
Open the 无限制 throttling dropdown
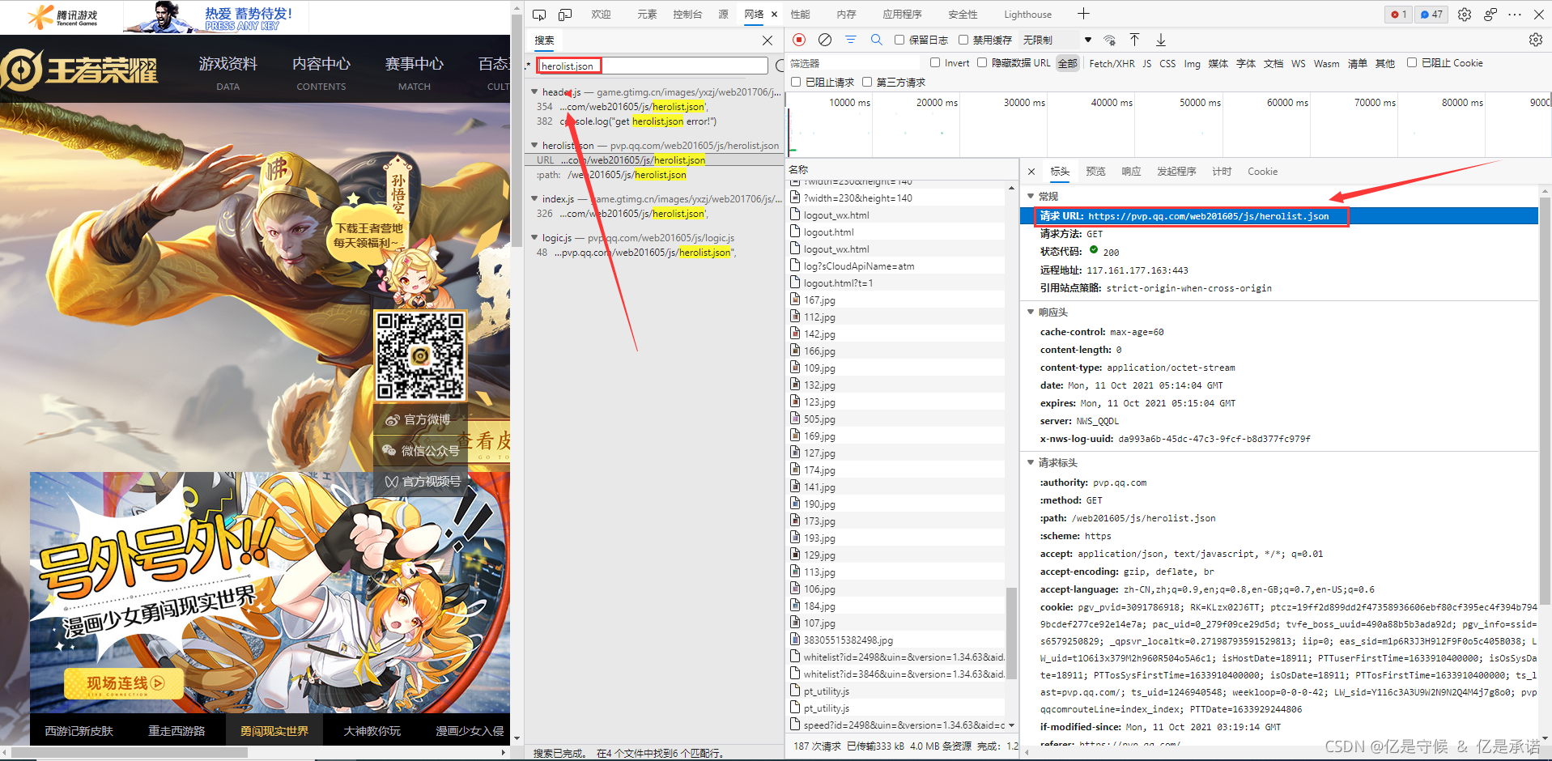(x=1057, y=40)
